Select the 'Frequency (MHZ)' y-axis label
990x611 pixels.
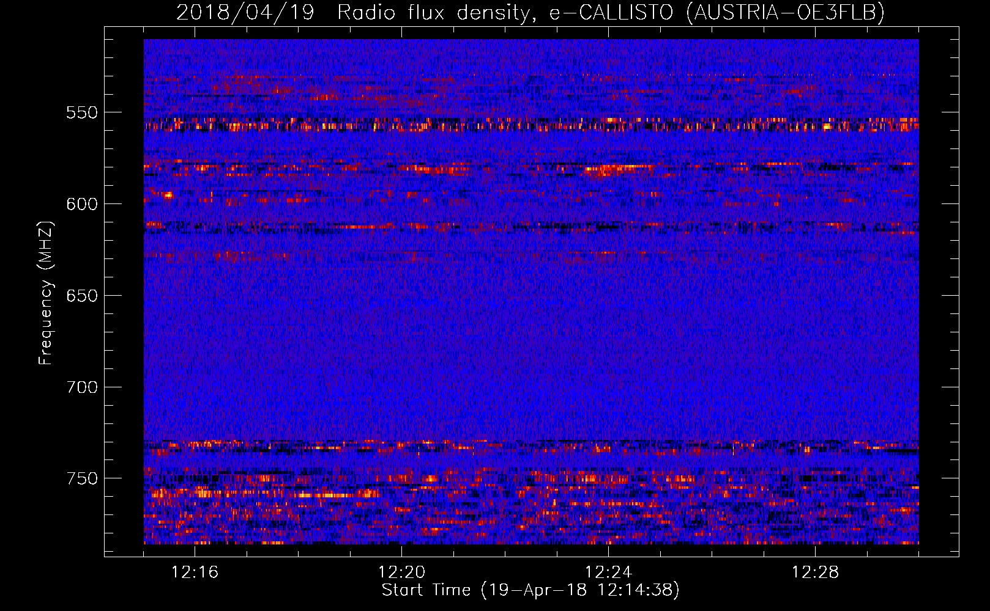[x=46, y=293]
